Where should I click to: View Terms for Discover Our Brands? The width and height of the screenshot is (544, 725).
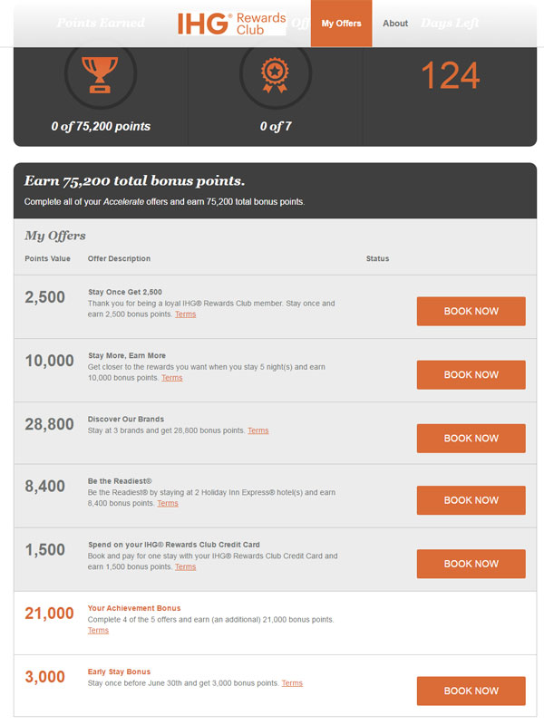point(257,430)
